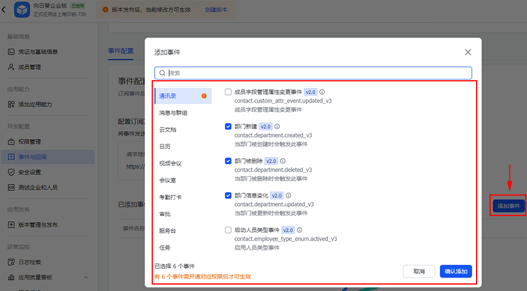
Task: Click the 已选择 6 个事件 text
Action: click(x=174, y=266)
